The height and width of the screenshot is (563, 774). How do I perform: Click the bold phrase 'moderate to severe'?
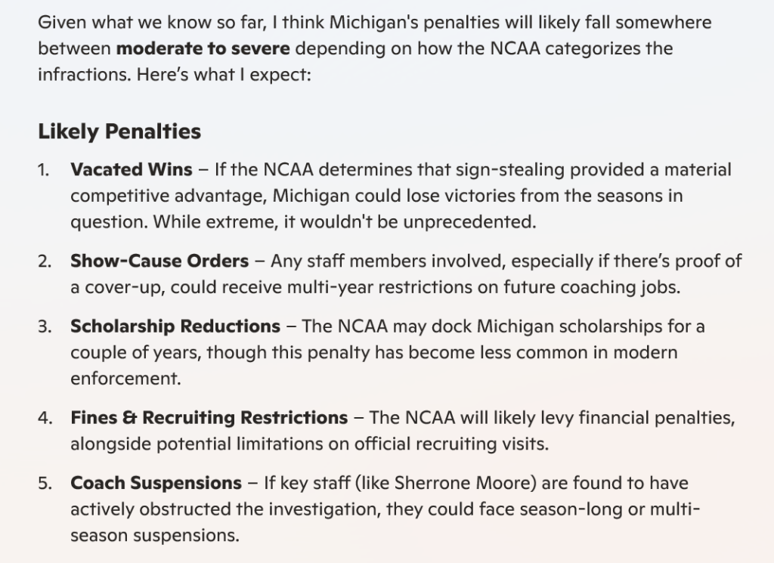(x=203, y=48)
